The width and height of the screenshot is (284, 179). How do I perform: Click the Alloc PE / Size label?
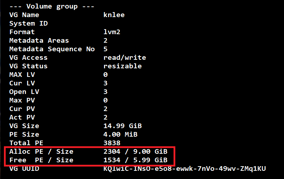click(41, 152)
